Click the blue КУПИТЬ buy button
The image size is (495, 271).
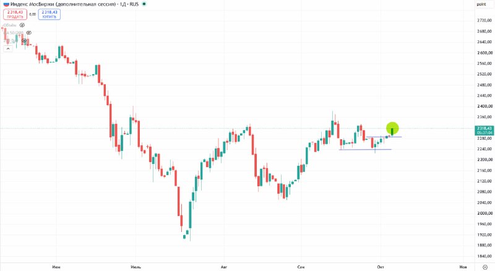tap(49, 14)
